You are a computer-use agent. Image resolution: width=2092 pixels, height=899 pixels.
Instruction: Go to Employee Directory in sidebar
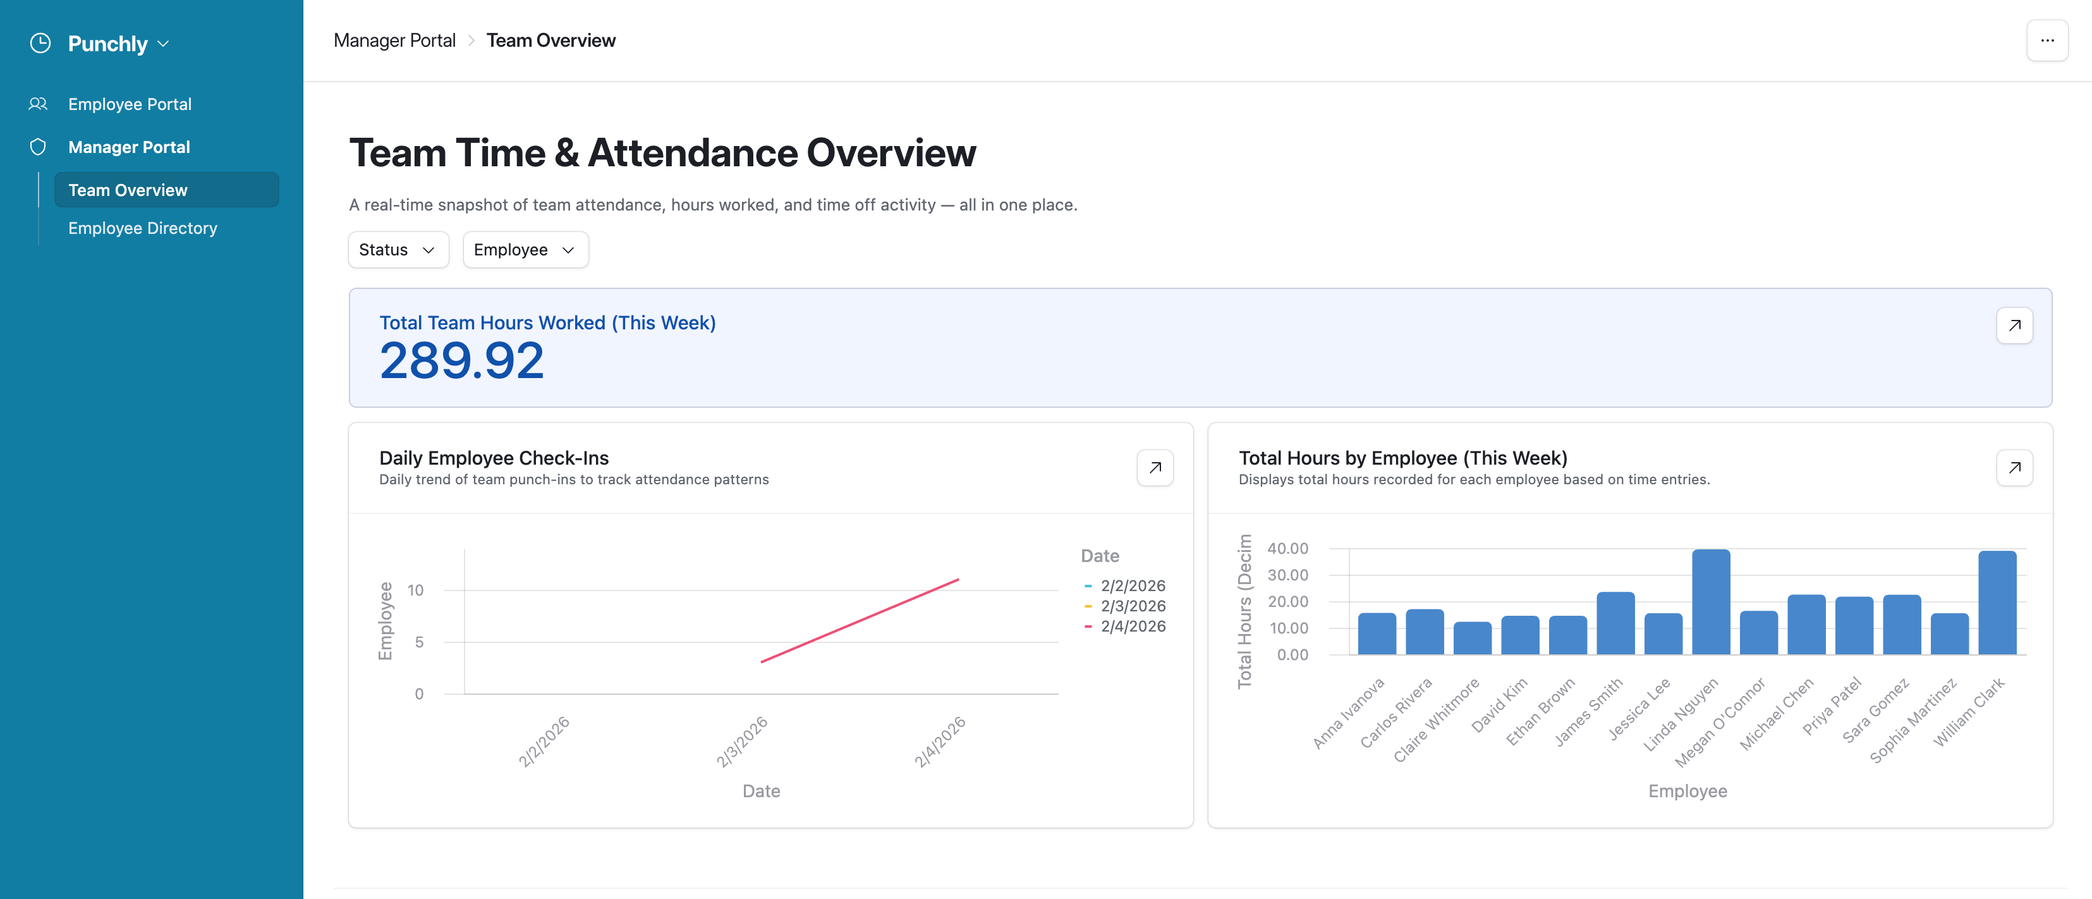(143, 228)
